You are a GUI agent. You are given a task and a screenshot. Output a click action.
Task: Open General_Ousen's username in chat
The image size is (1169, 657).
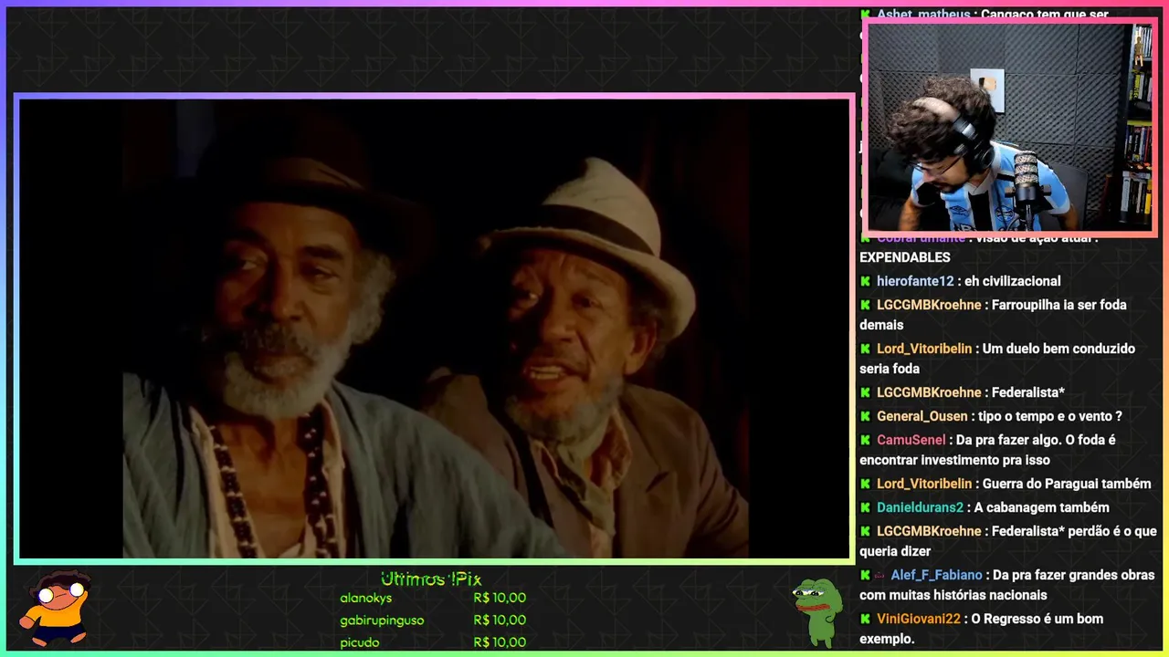(922, 416)
